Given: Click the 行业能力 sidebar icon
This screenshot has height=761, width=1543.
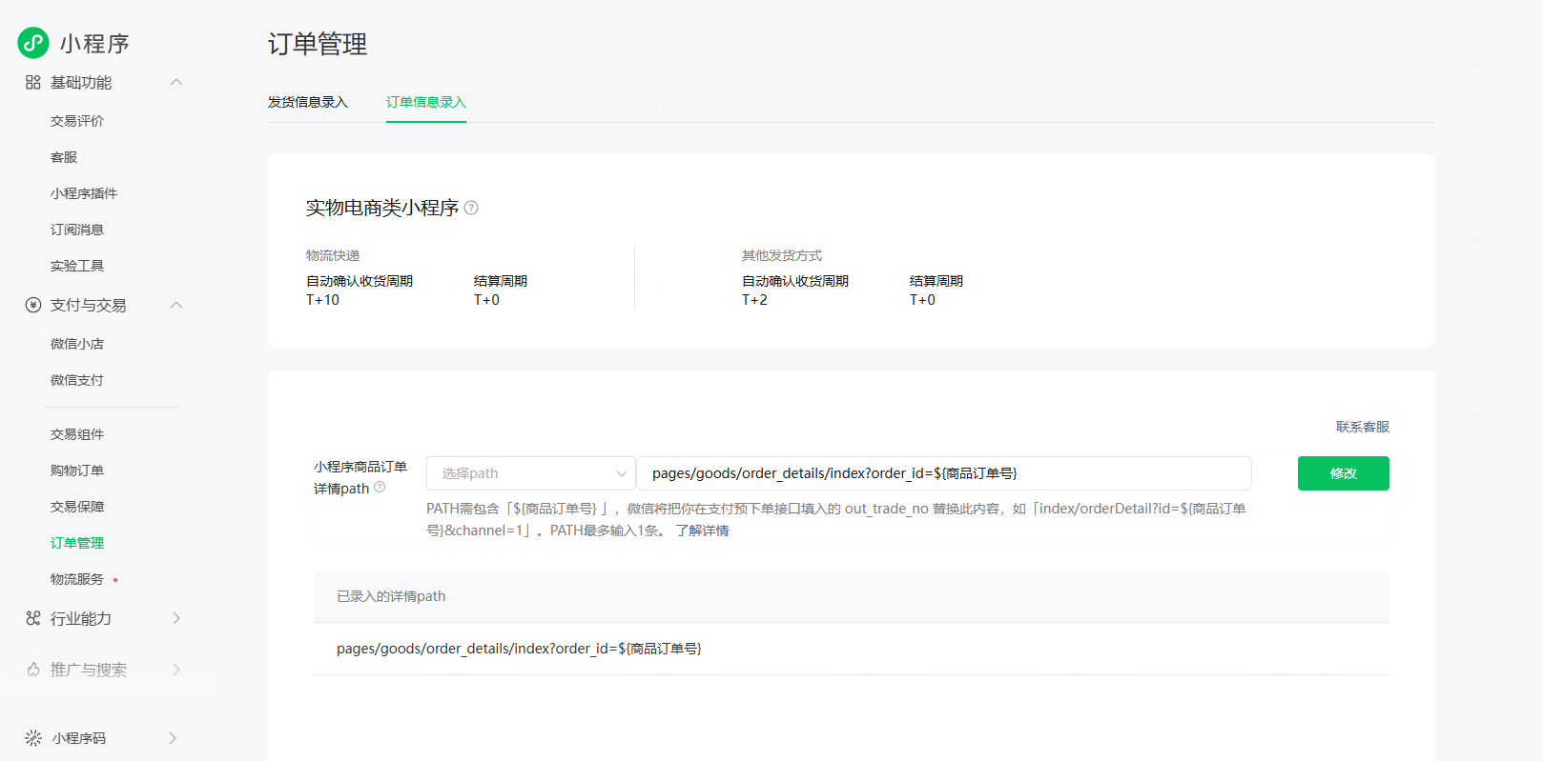Looking at the screenshot, I should (x=33, y=619).
